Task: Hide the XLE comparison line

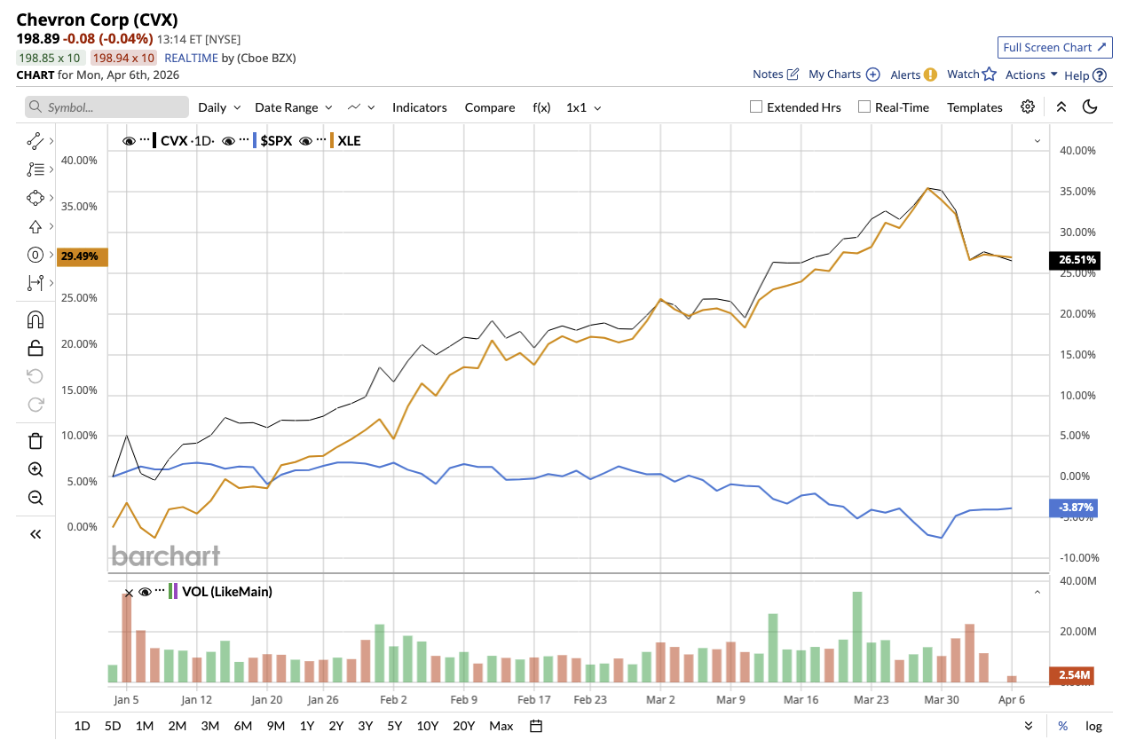Action: (306, 140)
